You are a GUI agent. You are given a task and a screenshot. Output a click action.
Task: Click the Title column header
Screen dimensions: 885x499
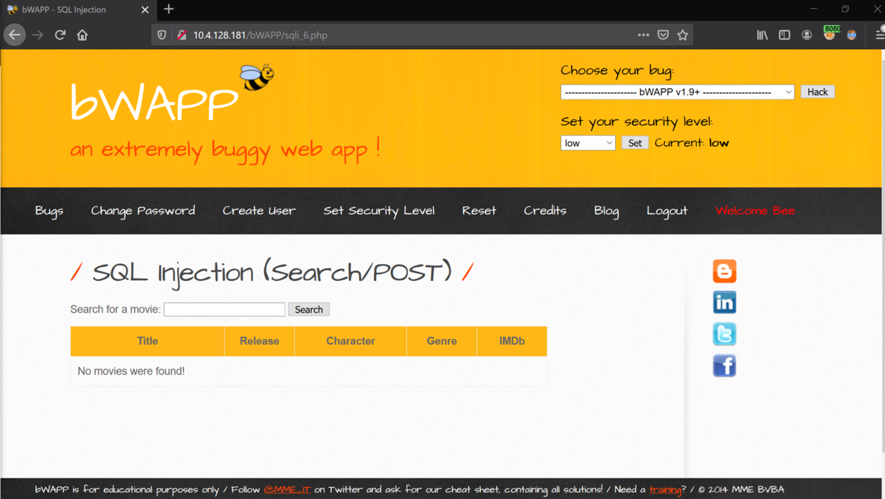pos(147,341)
